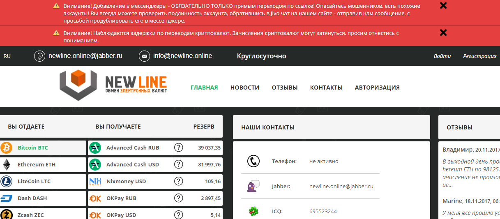Open help icon for OKPay USD
This screenshot has width=500, height=219.
(178, 214)
